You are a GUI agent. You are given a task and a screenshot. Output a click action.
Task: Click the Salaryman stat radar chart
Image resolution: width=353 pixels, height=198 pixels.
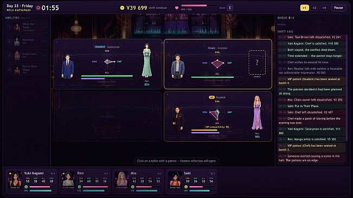coord(107,62)
